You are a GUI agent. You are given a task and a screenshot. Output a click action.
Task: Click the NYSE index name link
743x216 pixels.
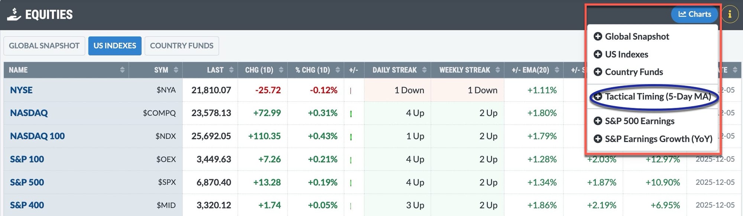(21, 90)
